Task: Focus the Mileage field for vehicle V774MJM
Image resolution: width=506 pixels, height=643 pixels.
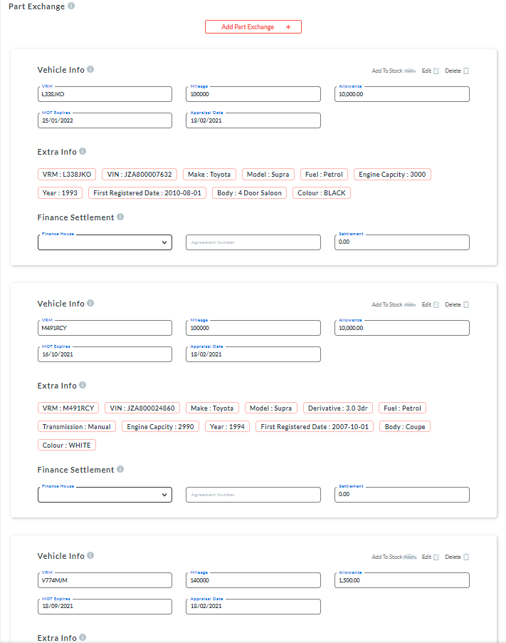Action: tap(253, 580)
